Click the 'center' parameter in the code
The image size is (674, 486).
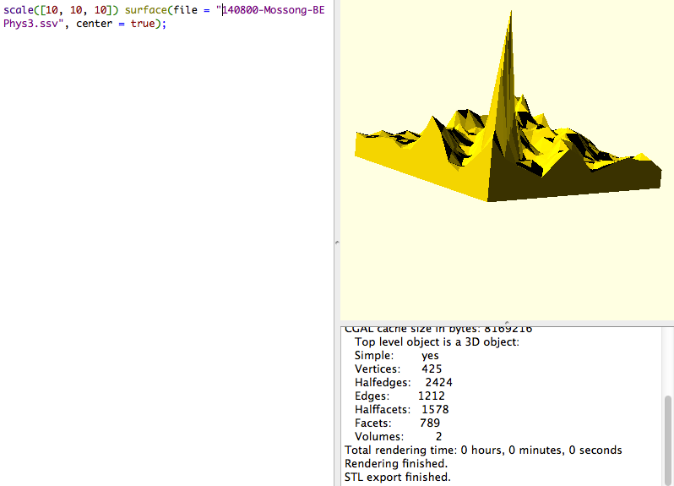(x=96, y=24)
